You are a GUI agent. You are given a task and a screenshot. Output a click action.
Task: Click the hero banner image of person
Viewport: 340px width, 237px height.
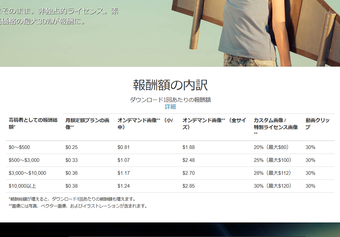point(232,33)
